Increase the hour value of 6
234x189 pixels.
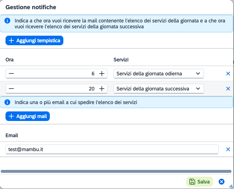[x=102, y=74]
